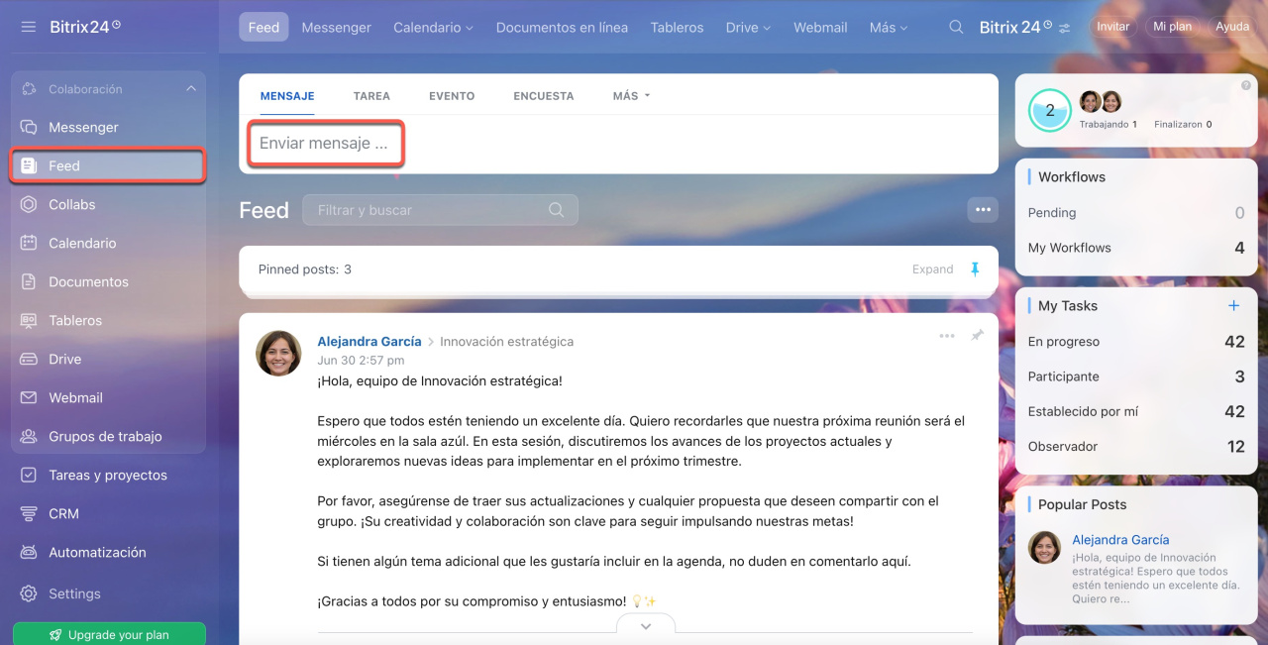Open Establecido por mí tasks row
Image resolution: width=1268 pixels, height=645 pixels.
pos(1136,411)
